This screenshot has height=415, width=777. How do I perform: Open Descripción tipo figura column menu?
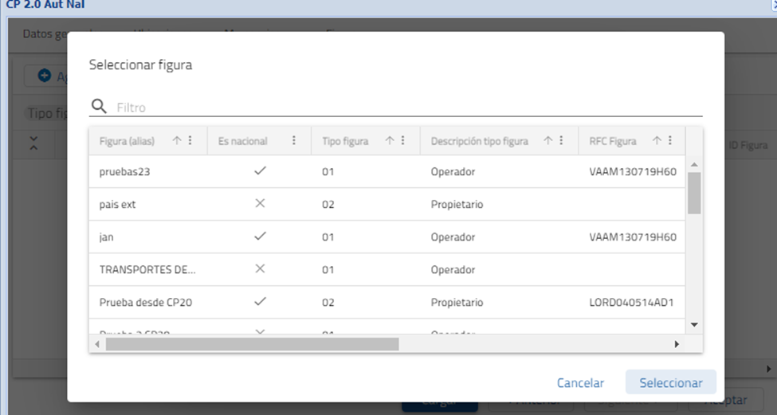(561, 141)
